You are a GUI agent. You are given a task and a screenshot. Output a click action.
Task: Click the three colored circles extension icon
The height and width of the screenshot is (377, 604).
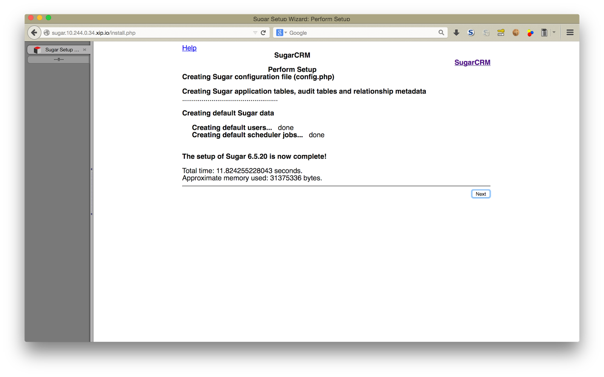530,33
